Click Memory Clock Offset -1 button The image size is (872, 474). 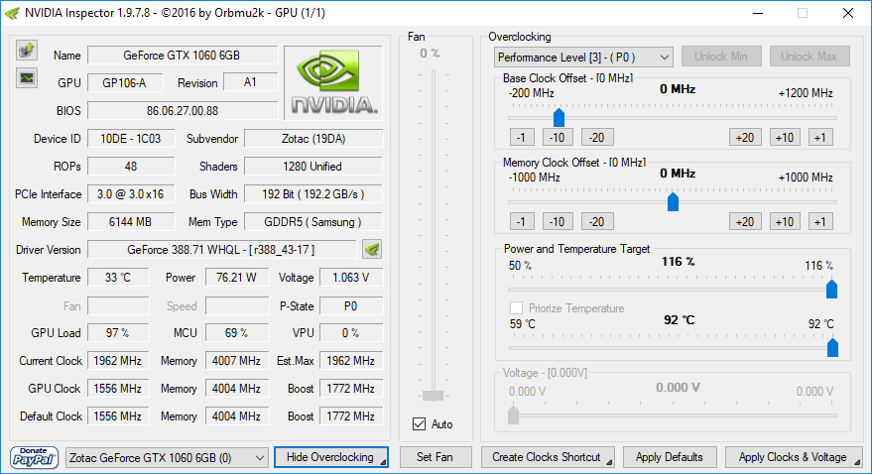[522, 222]
